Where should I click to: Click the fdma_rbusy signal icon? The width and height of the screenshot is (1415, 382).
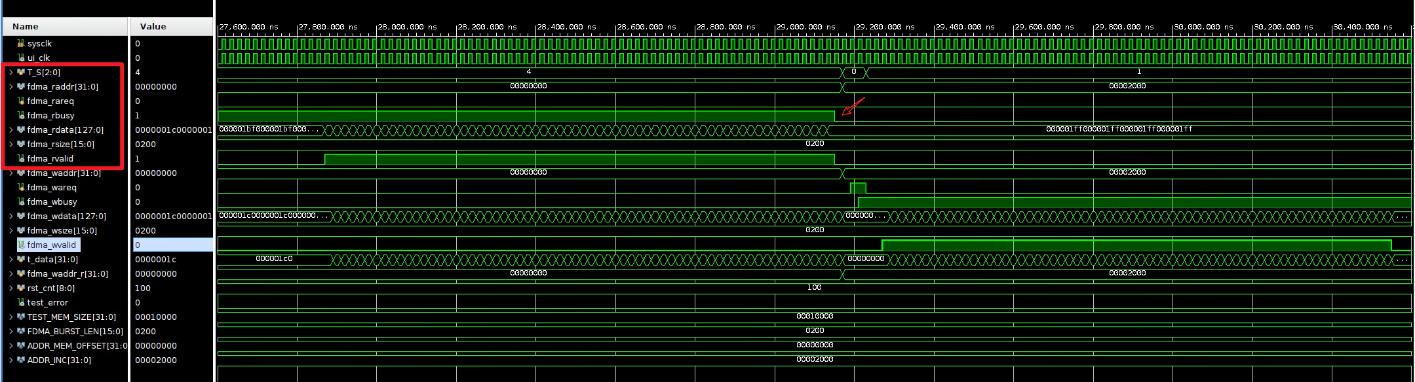click(x=21, y=115)
